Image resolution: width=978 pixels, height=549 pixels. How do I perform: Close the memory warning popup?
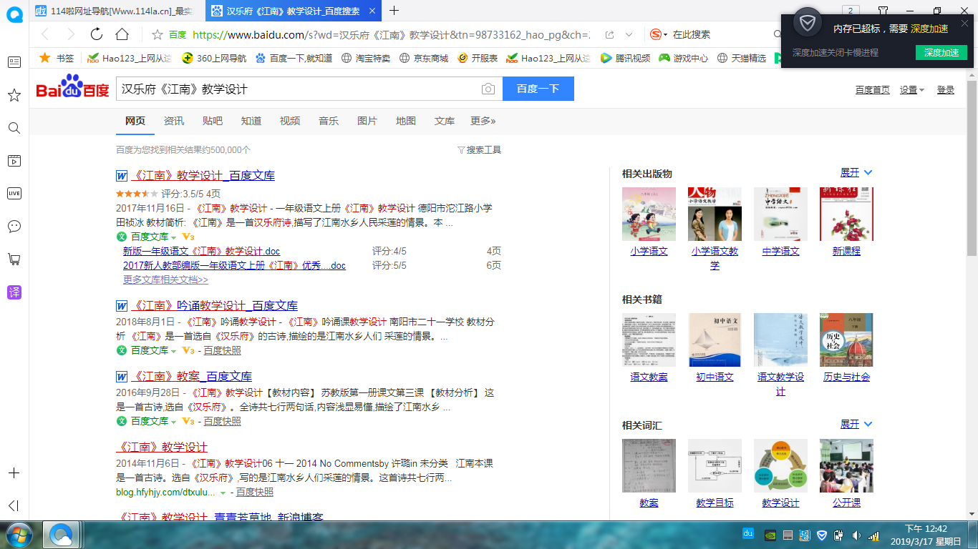coord(964,24)
